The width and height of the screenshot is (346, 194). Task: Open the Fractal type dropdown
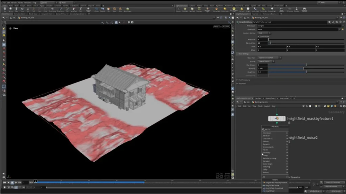[x=266, y=61]
